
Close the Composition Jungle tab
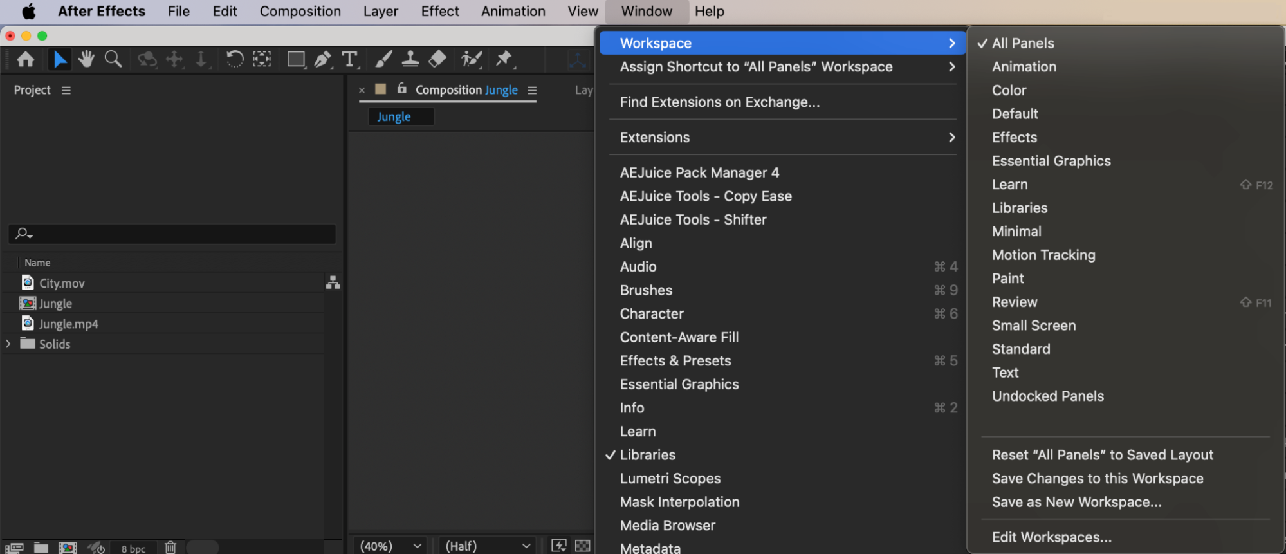click(362, 90)
